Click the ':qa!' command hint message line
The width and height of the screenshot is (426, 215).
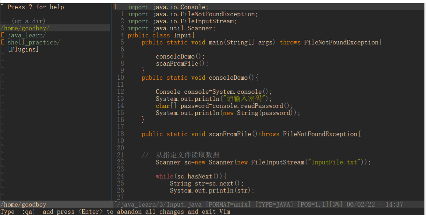point(115,211)
